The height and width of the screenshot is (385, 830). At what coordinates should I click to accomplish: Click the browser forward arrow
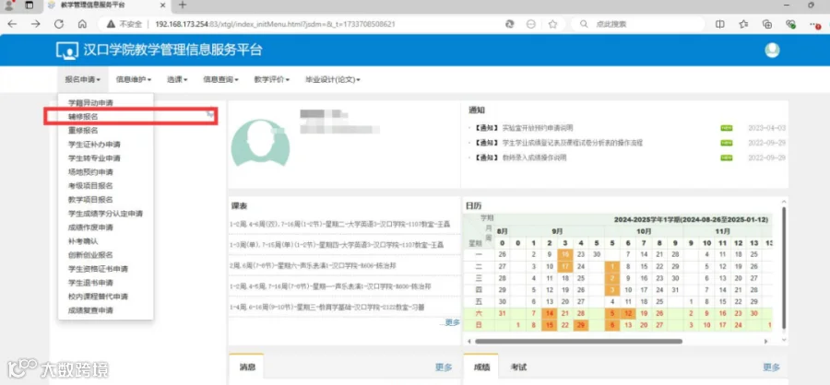tap(35, 24)
